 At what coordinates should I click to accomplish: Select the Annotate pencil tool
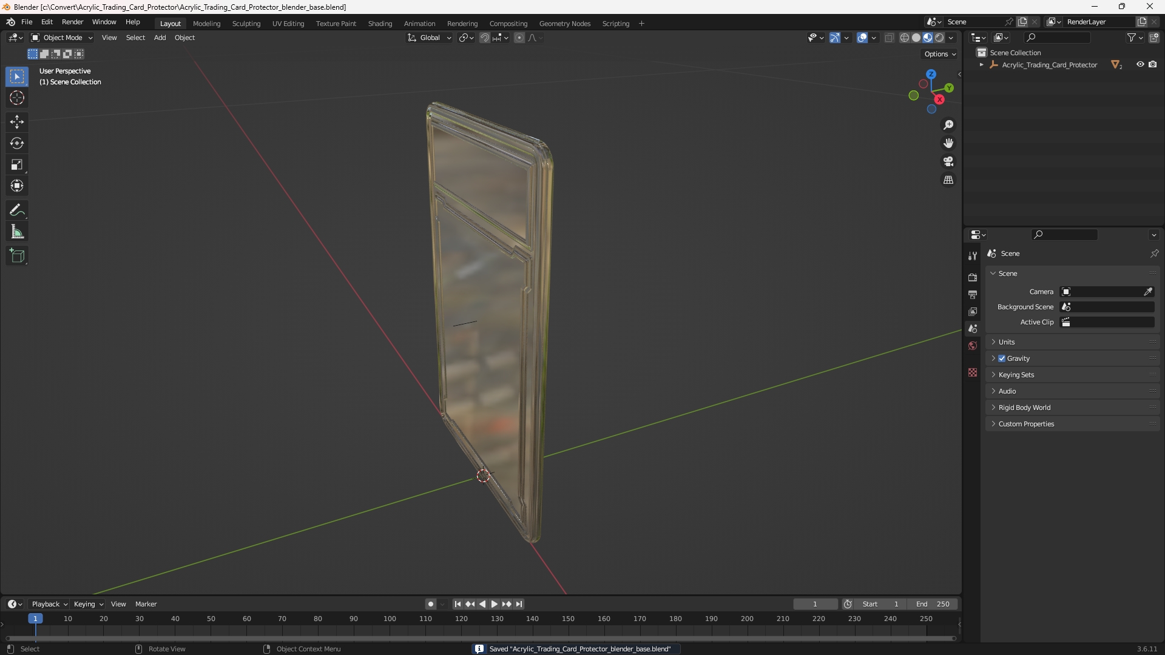pyautogui.click(x=17, y=210)
